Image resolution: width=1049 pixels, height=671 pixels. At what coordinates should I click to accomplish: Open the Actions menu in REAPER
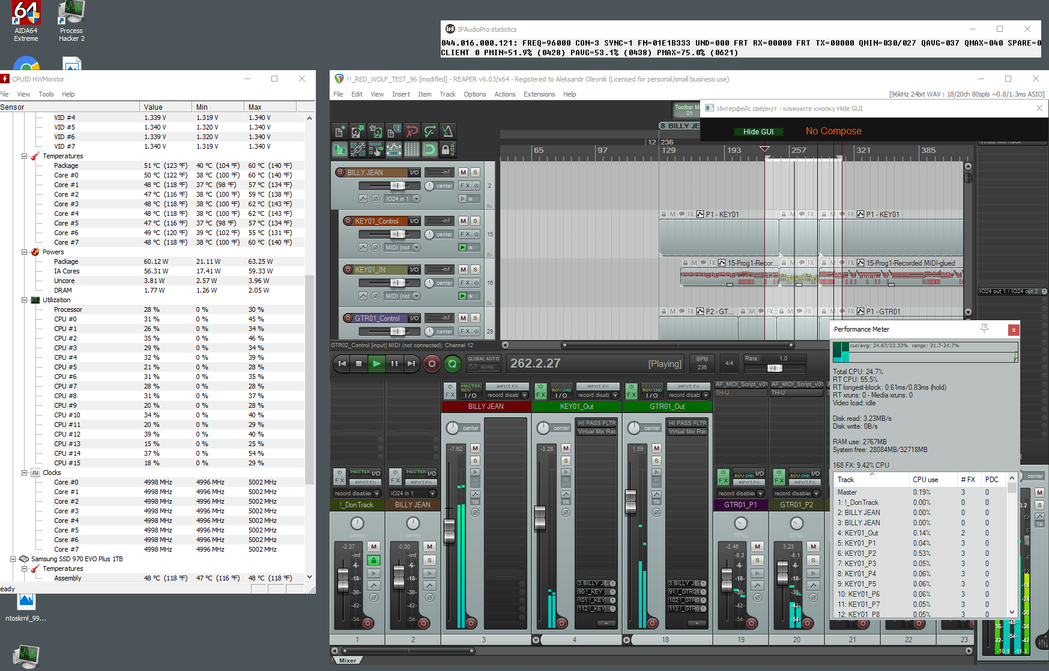tap(504, 94)
